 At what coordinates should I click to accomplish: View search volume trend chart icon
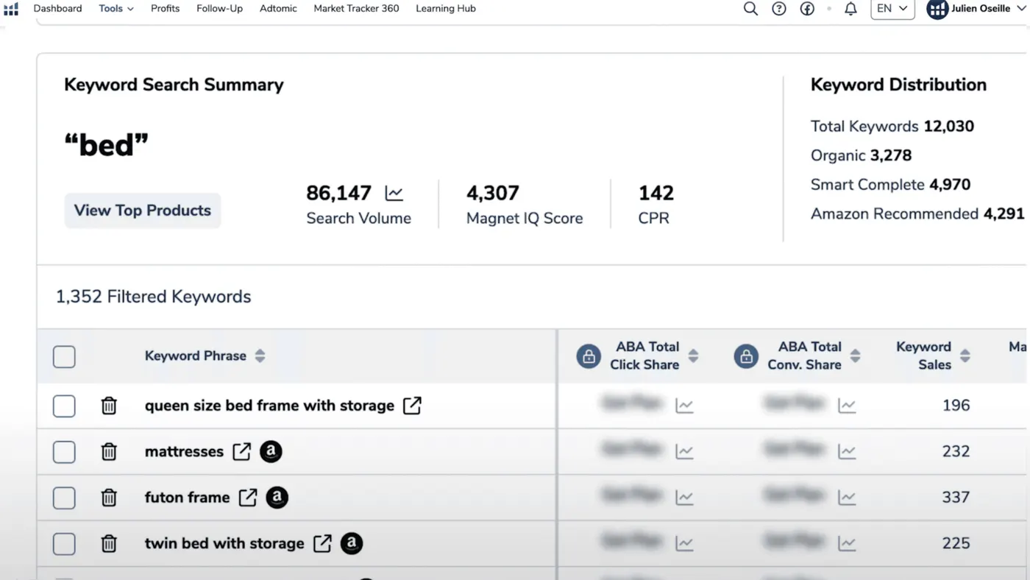pos(394,194)
